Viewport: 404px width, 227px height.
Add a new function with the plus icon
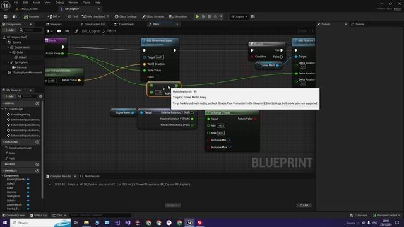coord(37,142)
